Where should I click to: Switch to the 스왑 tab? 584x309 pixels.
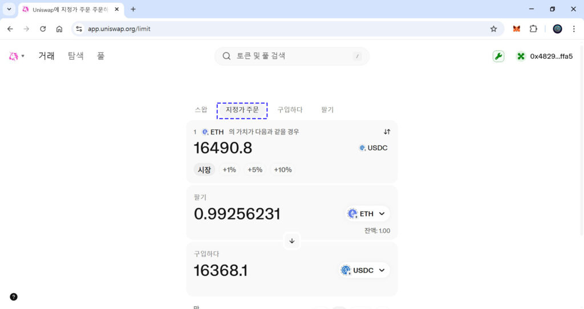click(x=201, y=110)
